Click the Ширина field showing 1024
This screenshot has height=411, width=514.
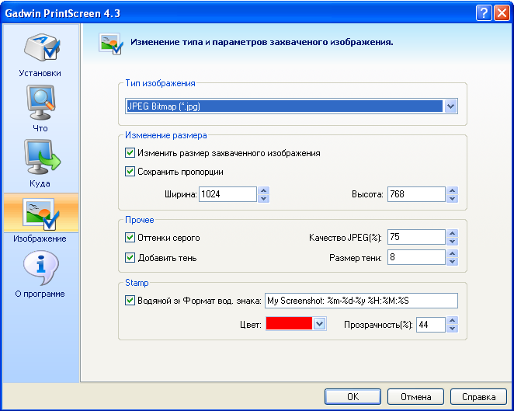point(227,194)
